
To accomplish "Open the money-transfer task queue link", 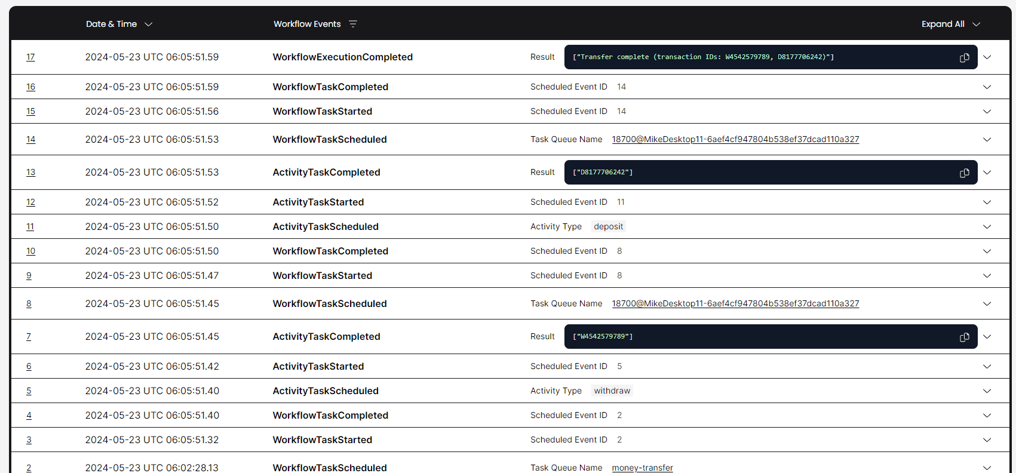I will [642, 468].
